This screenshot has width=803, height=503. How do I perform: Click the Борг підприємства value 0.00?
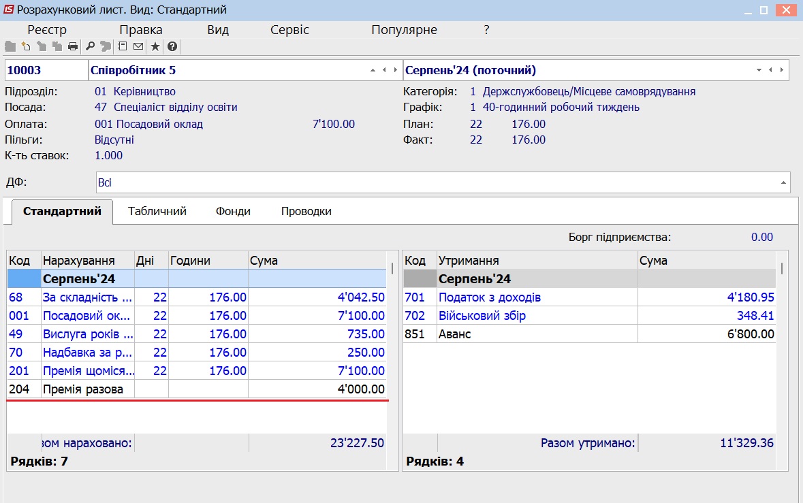[762, 238]
